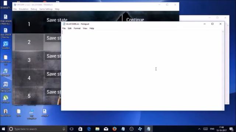The width and height of the screenshot is (236, 132).
Task: Open PPSSPP Game Settings menu
Action: [46, 9]
